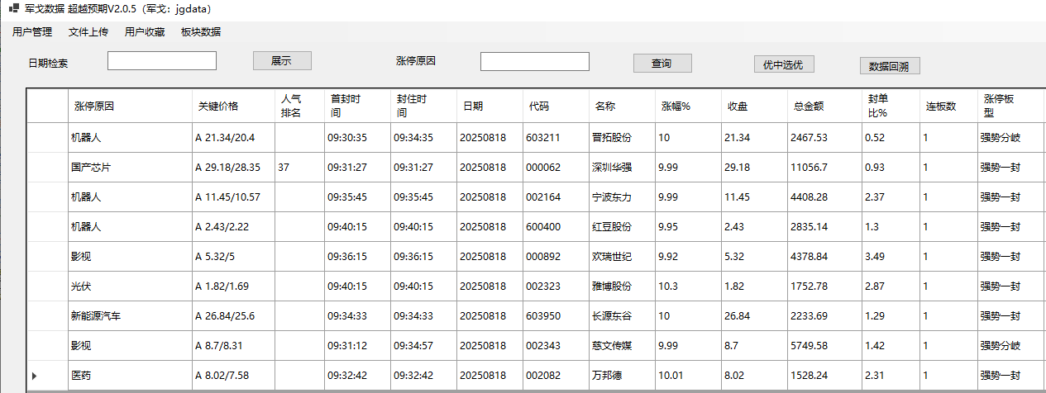Focus the 涨停原因 search text box

click(534, 62)
